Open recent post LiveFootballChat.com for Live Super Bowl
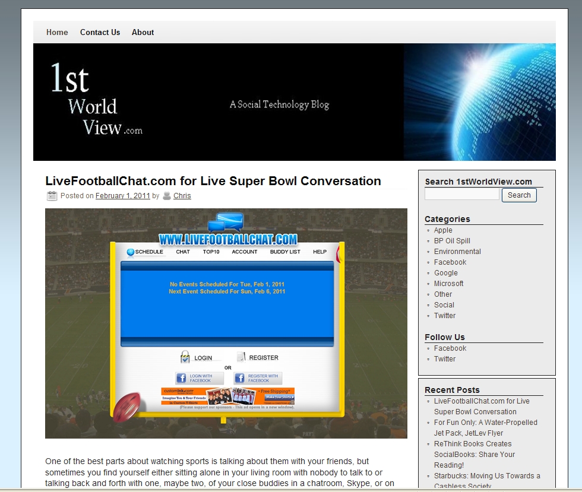 (x=482, y=407)
